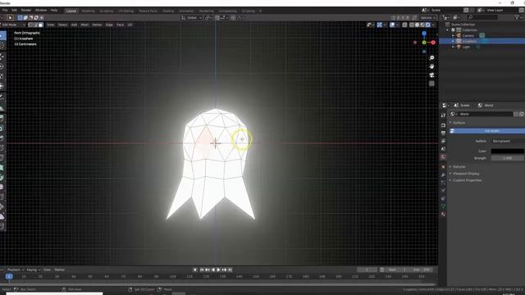Toggle auto keying record button

pos(195,270)
